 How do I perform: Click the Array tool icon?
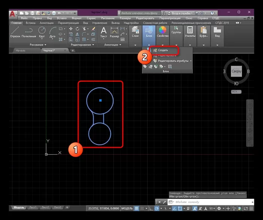coord(84,39)
